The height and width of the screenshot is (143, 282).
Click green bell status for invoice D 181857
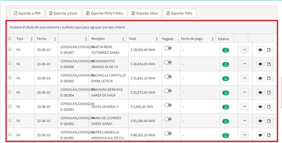226,50
